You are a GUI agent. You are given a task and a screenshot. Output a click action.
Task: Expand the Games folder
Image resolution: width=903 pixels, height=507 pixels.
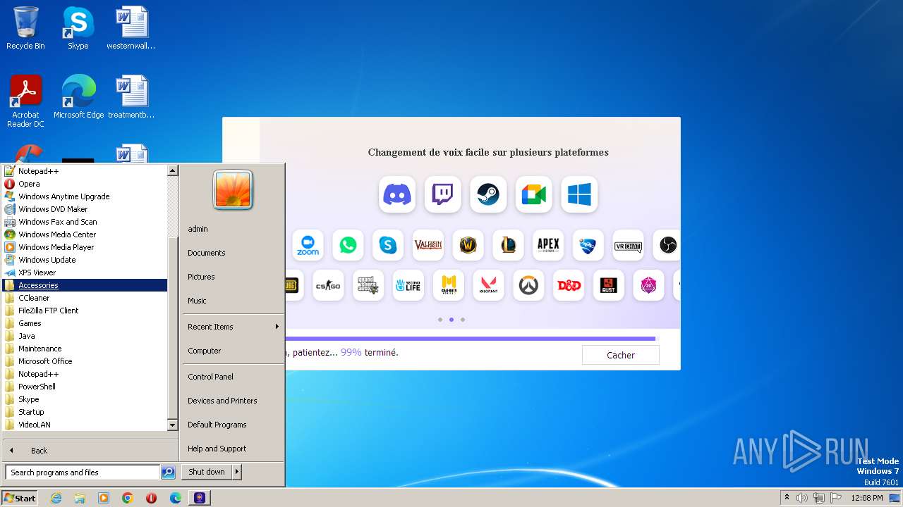tap(85, 323)
